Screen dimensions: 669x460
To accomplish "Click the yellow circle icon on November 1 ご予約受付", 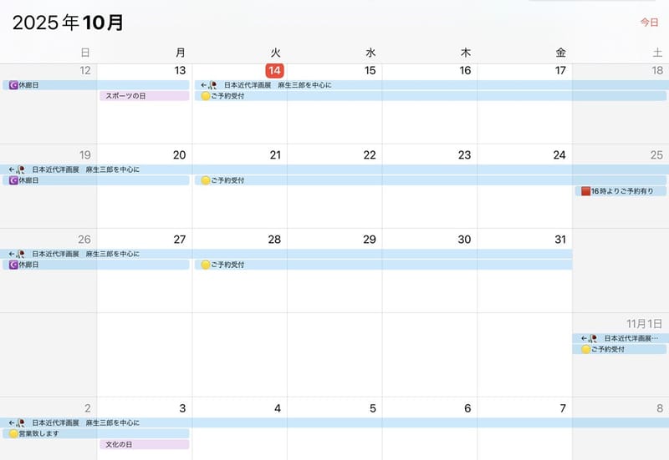I will 585,349.
